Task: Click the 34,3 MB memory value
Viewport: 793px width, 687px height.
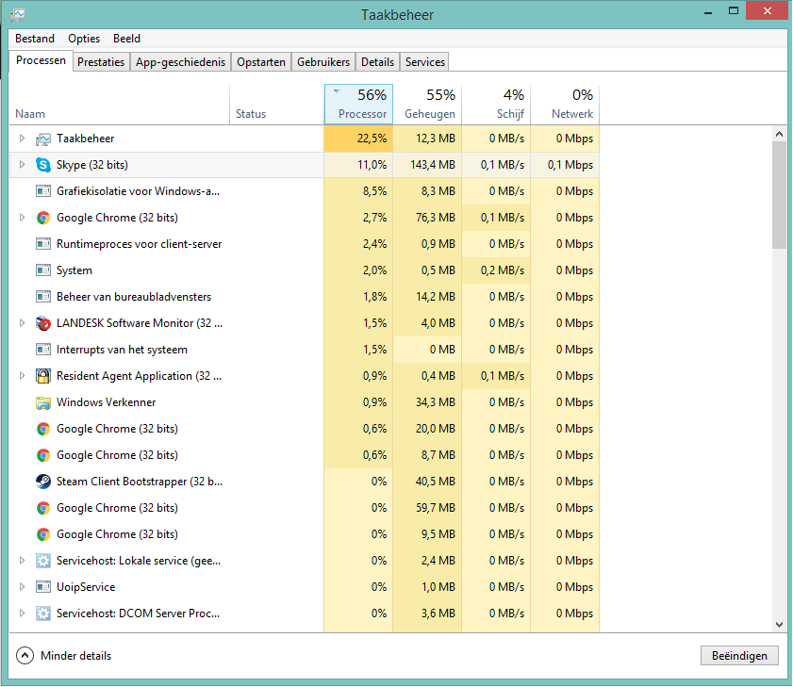Action: (x=436, y=402)
